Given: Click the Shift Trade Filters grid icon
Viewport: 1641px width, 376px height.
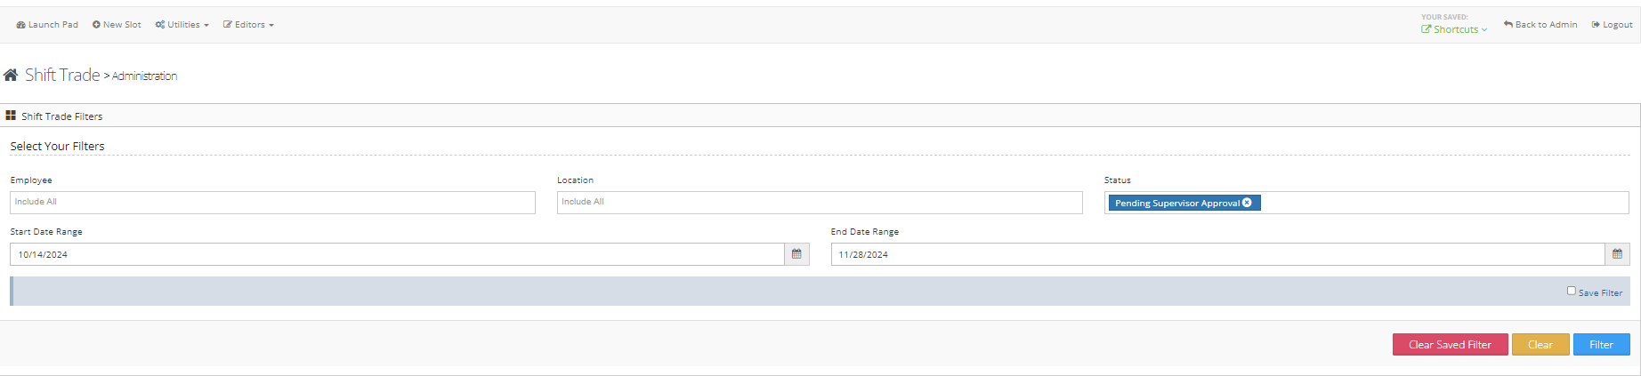Looking at the screenshot, I should coord(11,116).
